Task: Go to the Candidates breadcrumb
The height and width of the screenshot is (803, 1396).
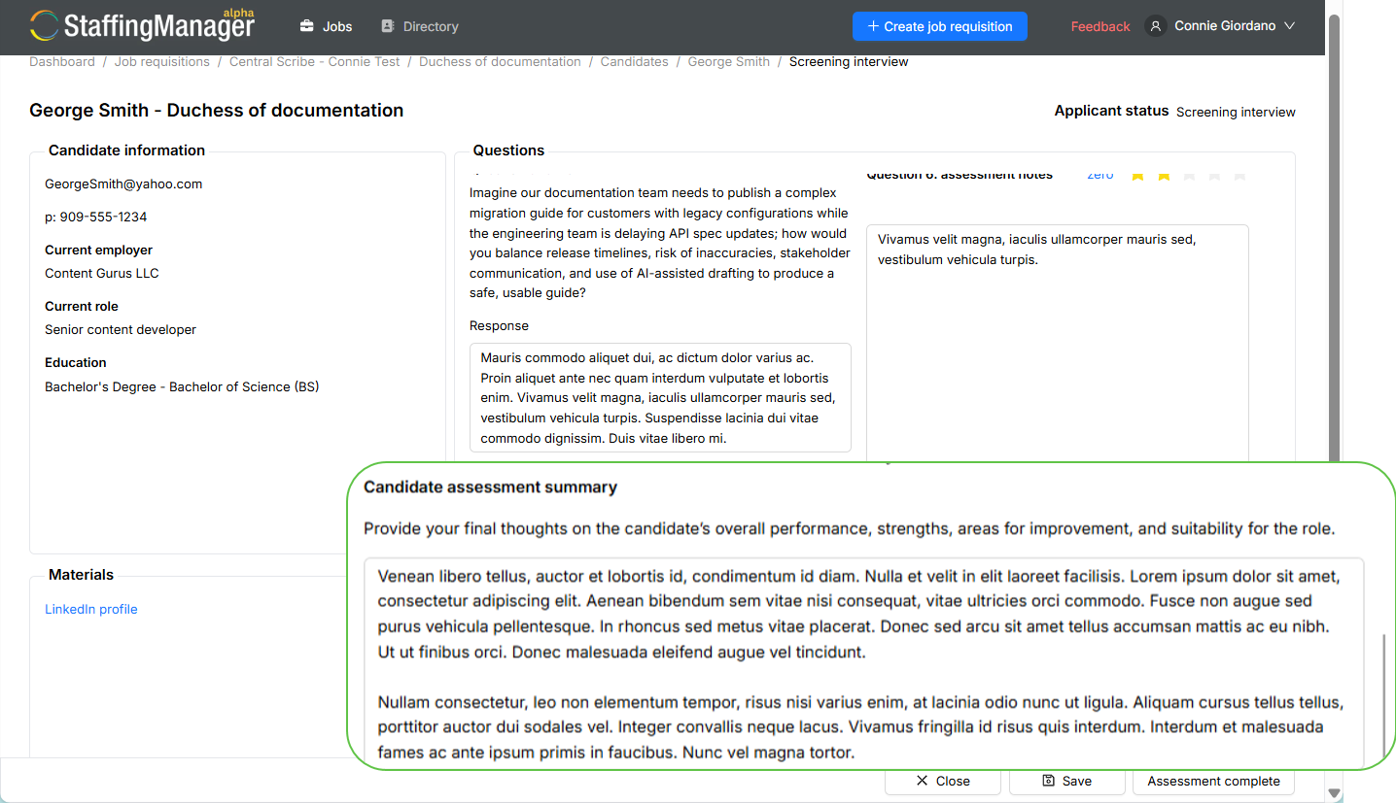Action: [x=634, y=61]
